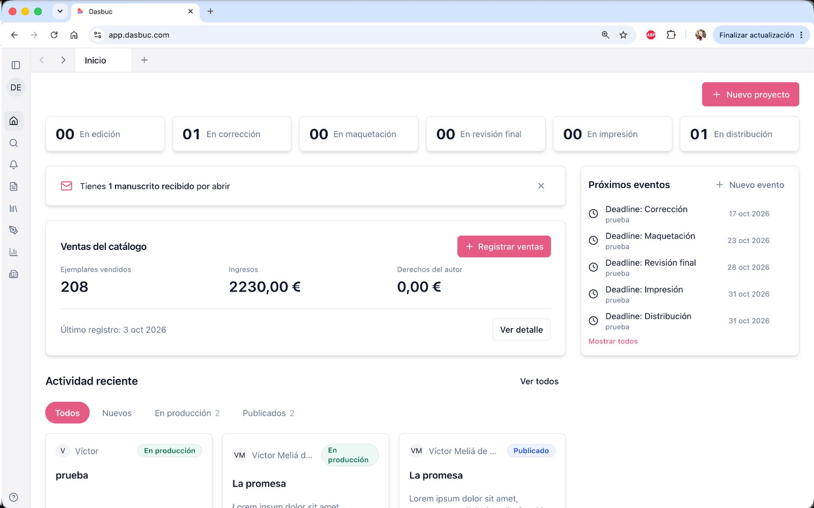The height and width of the screenshot is (508, 814).
Task: Open the help question mark icon
Action: [14, 497]
